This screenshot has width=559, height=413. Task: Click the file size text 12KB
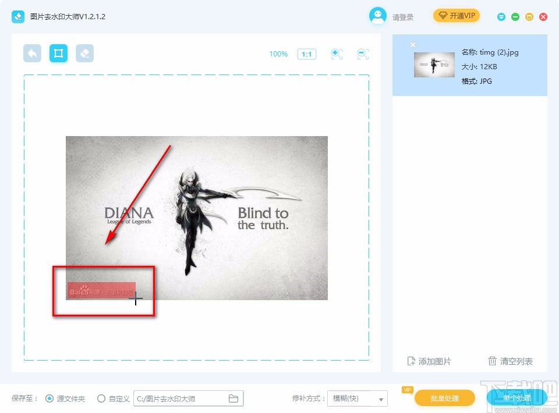click(x=489, y=66)
